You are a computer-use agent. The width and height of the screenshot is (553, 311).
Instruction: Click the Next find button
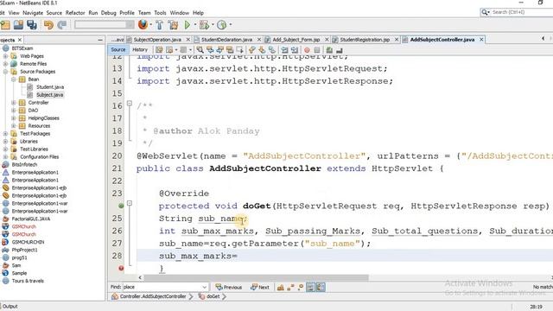click(260, 288)
